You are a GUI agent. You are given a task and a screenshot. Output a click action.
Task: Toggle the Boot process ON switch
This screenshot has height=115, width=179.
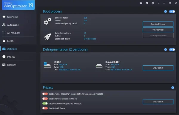click(172, 11)
